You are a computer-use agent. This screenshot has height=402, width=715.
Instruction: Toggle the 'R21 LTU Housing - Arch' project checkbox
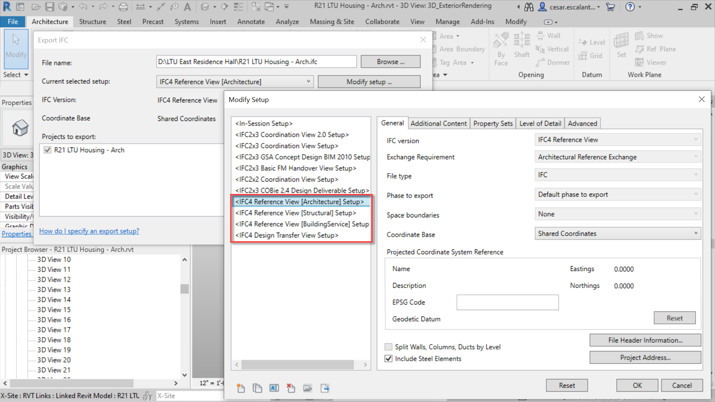[x=47, y=150]
